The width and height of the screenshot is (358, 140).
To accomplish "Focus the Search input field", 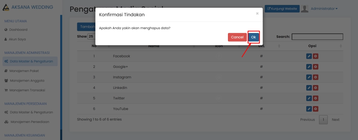I will [x=317, y=37].
